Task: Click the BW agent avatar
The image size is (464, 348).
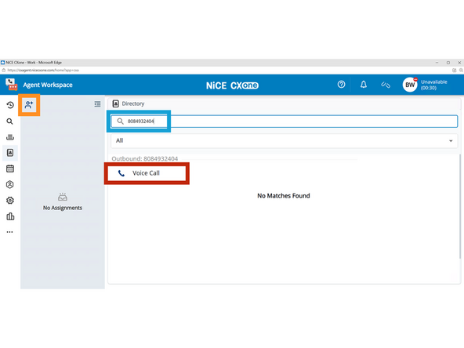Action: pyautogui.click(x=410, y=85)
